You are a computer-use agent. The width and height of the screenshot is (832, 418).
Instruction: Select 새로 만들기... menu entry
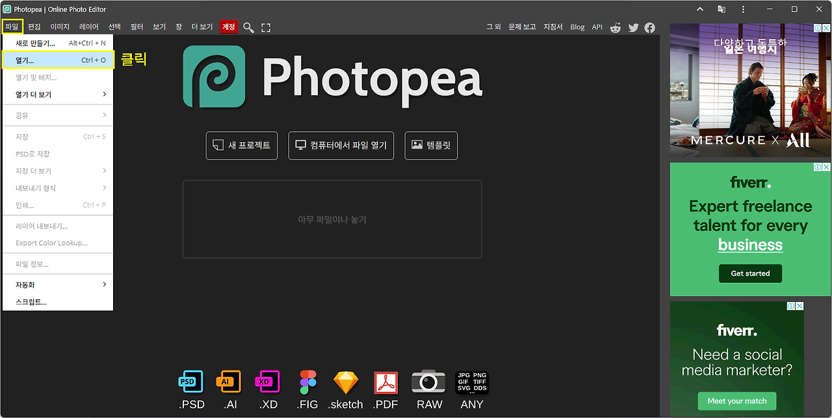click(58, 43)
